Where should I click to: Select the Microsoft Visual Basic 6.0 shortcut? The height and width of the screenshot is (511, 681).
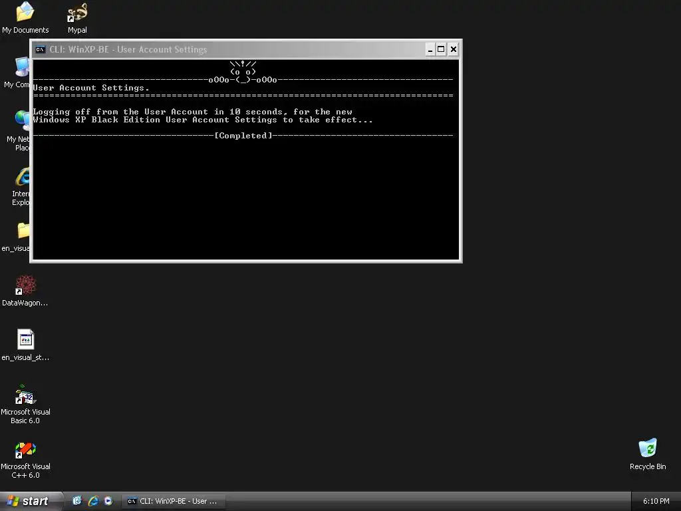[25, 404]
